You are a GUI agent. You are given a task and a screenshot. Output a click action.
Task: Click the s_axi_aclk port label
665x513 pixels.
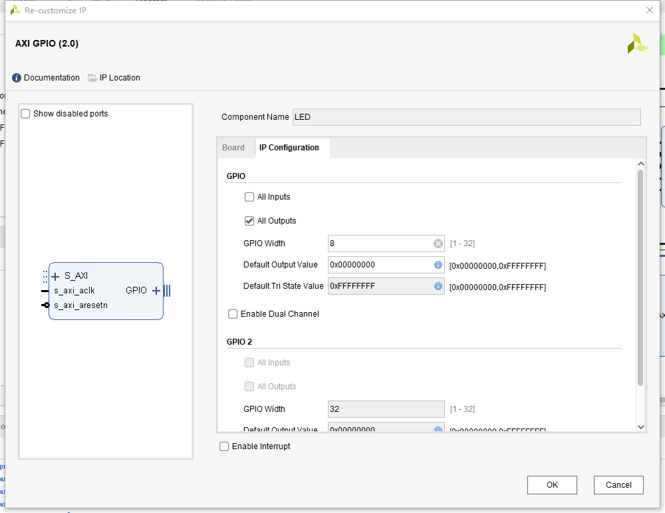click(74, 291)
